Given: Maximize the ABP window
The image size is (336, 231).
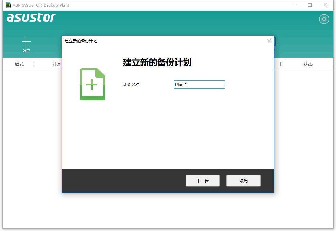Looking at the screenshot, I should pos(309,5).
